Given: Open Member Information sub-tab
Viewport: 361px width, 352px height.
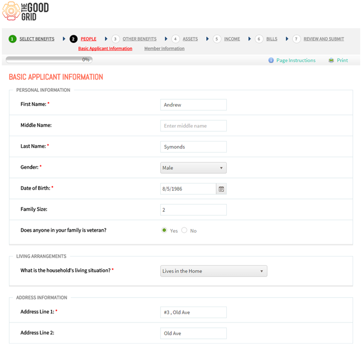Looking at the screenshot, I should click(164, 49).
